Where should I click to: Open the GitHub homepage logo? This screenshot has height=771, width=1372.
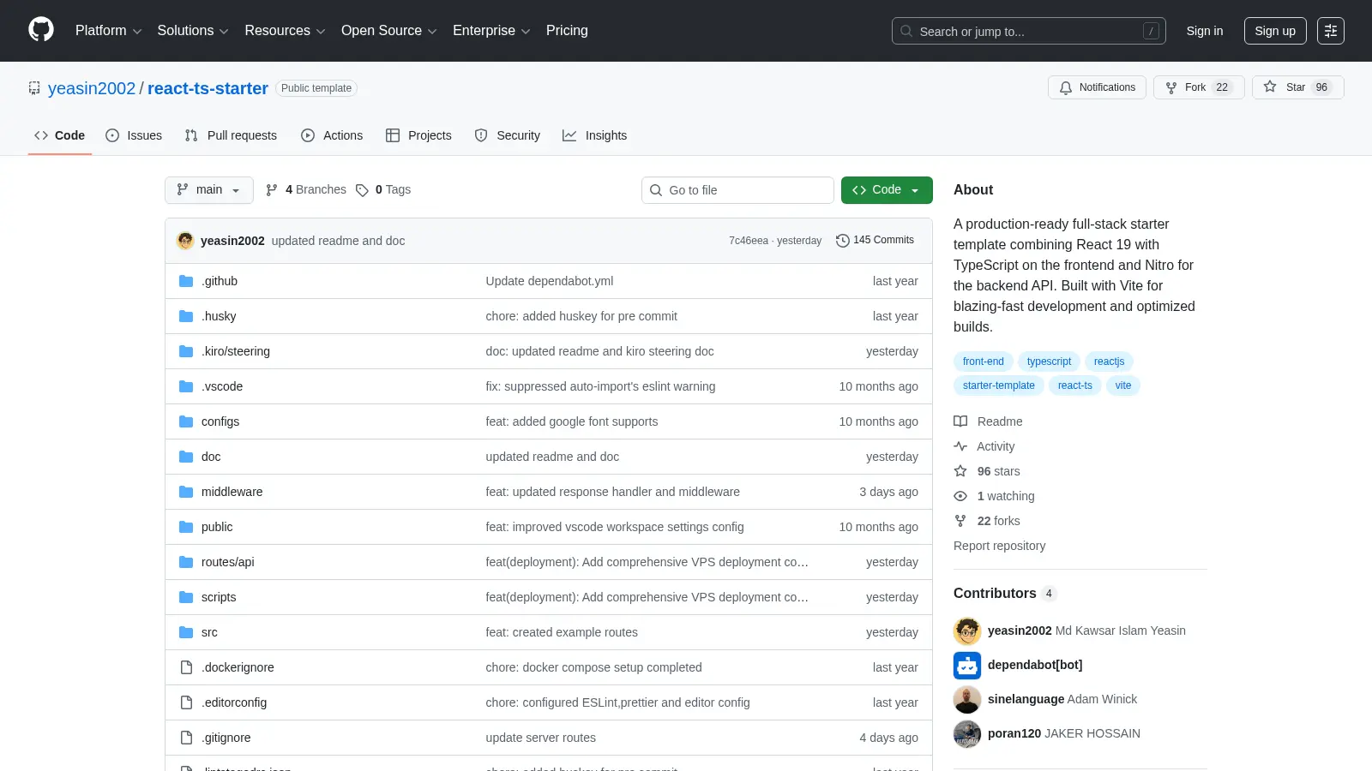[41, 30]
